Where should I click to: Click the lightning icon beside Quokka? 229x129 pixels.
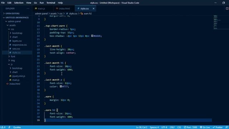click(x=9, y=127)
